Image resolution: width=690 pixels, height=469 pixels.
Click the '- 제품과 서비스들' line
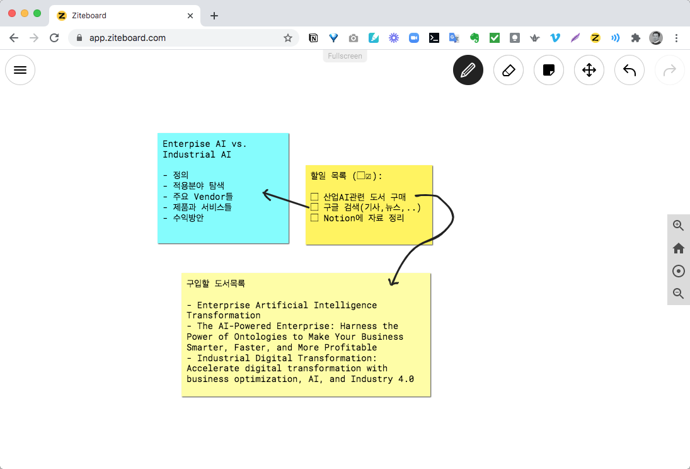pos(197,207)
